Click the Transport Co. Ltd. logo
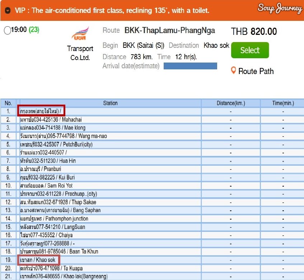Image resolution: width=304 pixels, height=280 pixels. point(79,35)
